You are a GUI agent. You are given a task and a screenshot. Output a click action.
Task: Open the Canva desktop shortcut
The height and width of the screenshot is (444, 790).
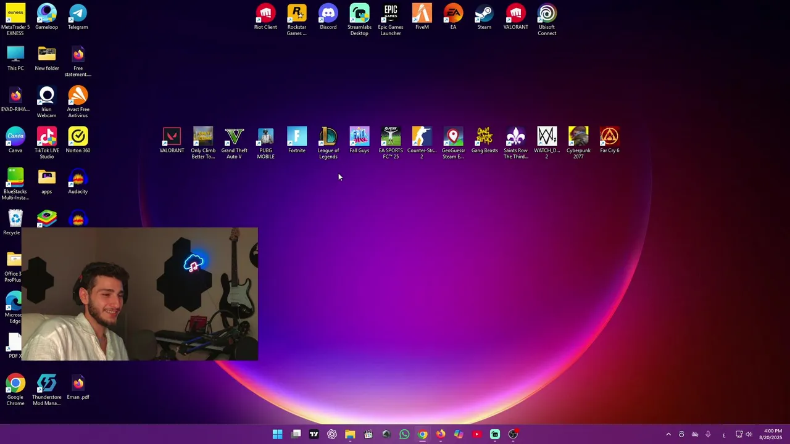point(15,140)
